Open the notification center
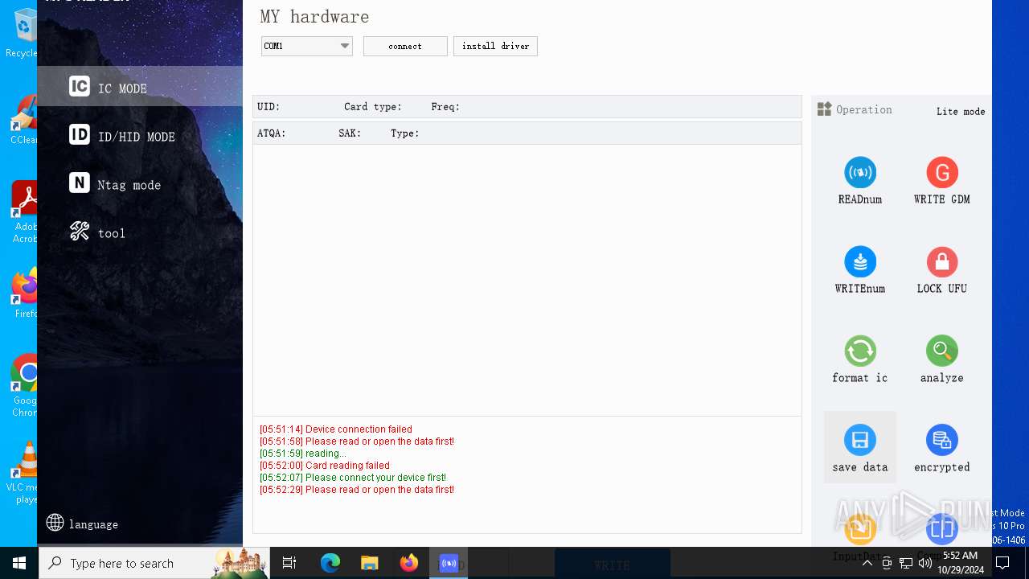The height and width of the screenshot is (579, 1029). point(1002,563)
